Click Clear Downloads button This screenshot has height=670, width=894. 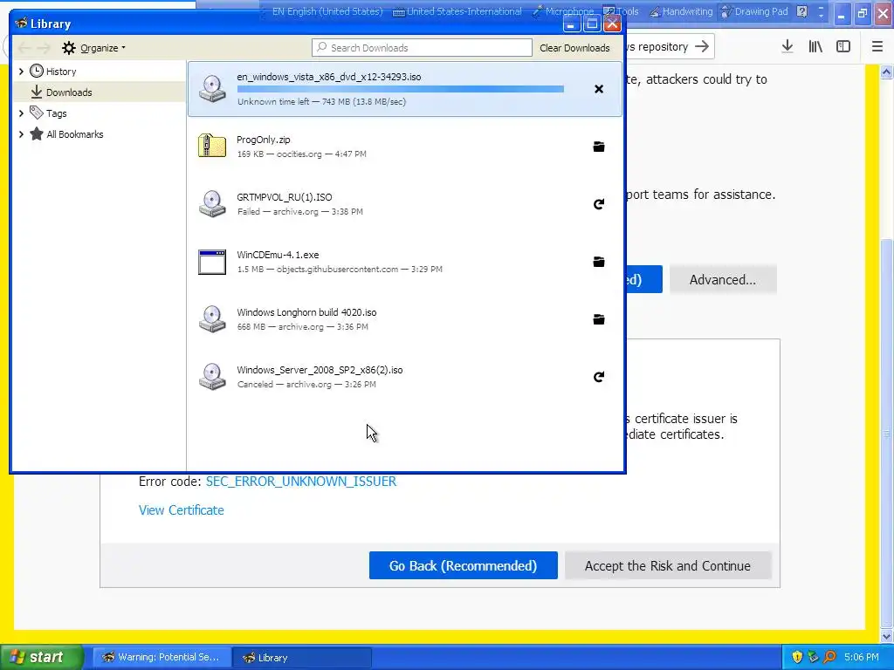[x=574, y=48]
